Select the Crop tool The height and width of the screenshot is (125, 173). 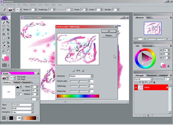point(8,30)
